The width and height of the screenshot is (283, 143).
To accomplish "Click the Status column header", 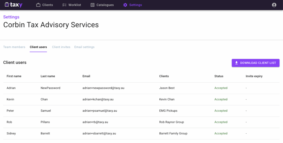I will [219, 76].
